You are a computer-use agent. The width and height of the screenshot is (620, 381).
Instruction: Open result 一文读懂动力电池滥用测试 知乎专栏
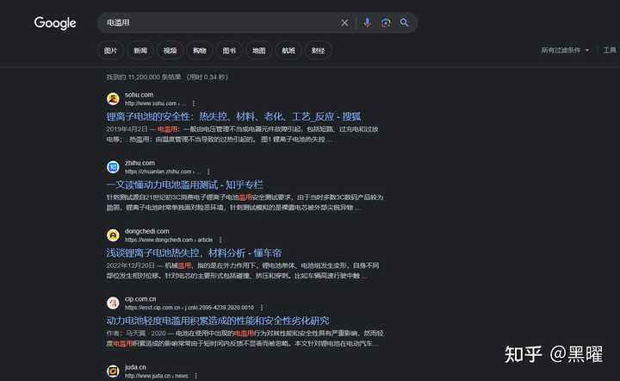coord(184,184)
